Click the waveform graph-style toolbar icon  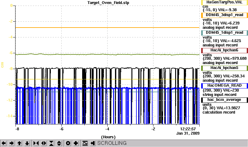pos(85,143)
